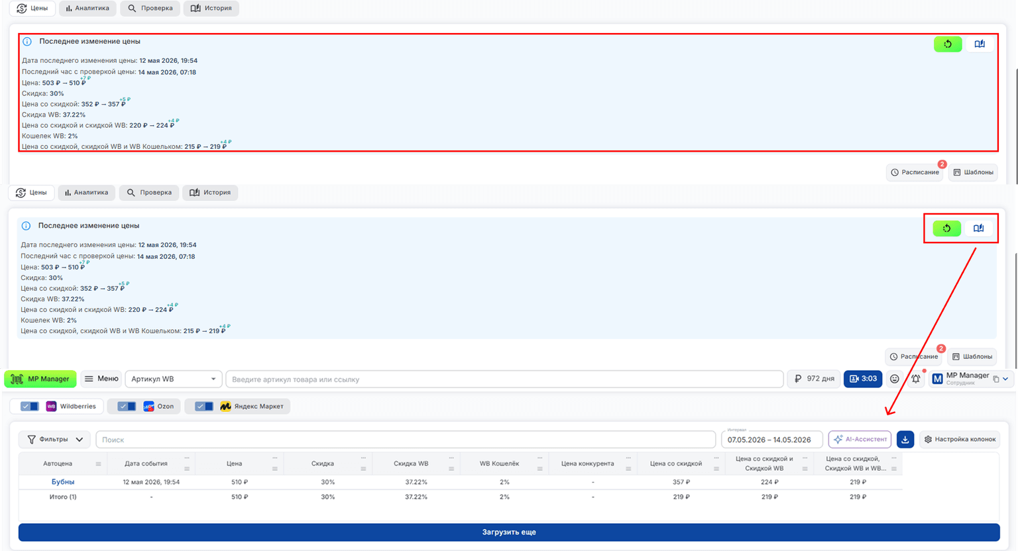This screenshot has height=551, width=1018.
Task: Click the Загрузить еще button
Action: 509,532
